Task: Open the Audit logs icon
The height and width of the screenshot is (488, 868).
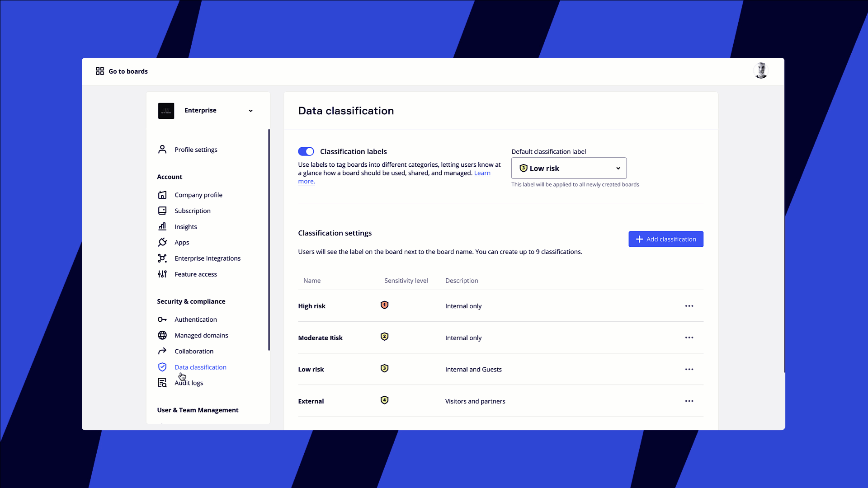Action: click(x=162, y=383)
